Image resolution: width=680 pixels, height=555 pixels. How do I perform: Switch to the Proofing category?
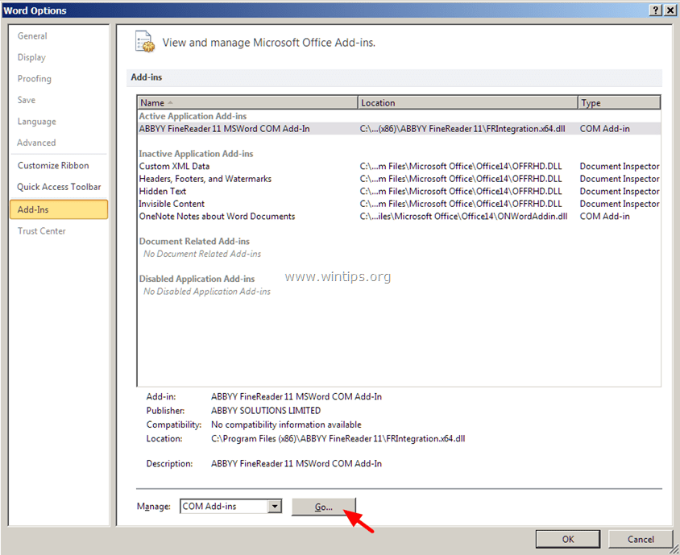35,78
